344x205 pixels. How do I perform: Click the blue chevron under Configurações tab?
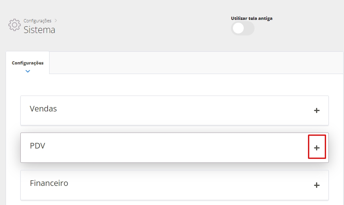[x=28, y=71]
